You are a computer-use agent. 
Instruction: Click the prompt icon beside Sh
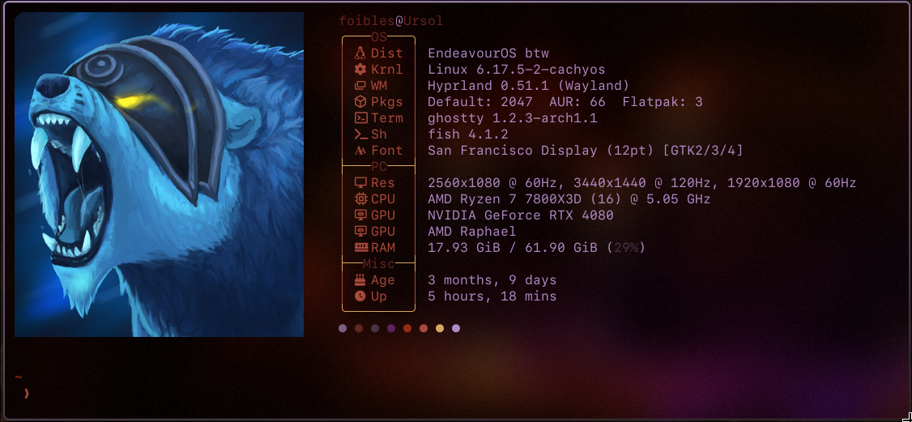pos(360,134)
